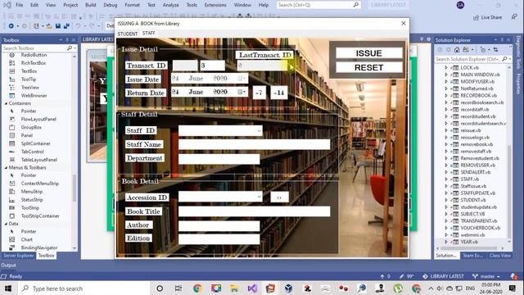Click the Home icon in Solution Explorer
Viewport: 524px width, 295px height.
pos(457,49)
